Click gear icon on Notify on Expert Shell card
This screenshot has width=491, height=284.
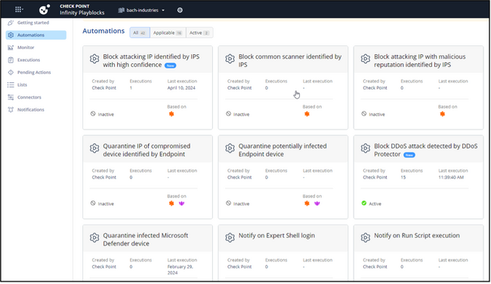click(230, 237)
